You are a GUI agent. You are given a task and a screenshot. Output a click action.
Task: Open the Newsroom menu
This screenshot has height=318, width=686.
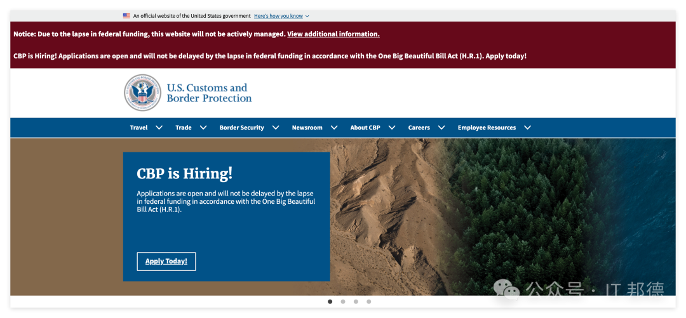[x=307, y=128]
